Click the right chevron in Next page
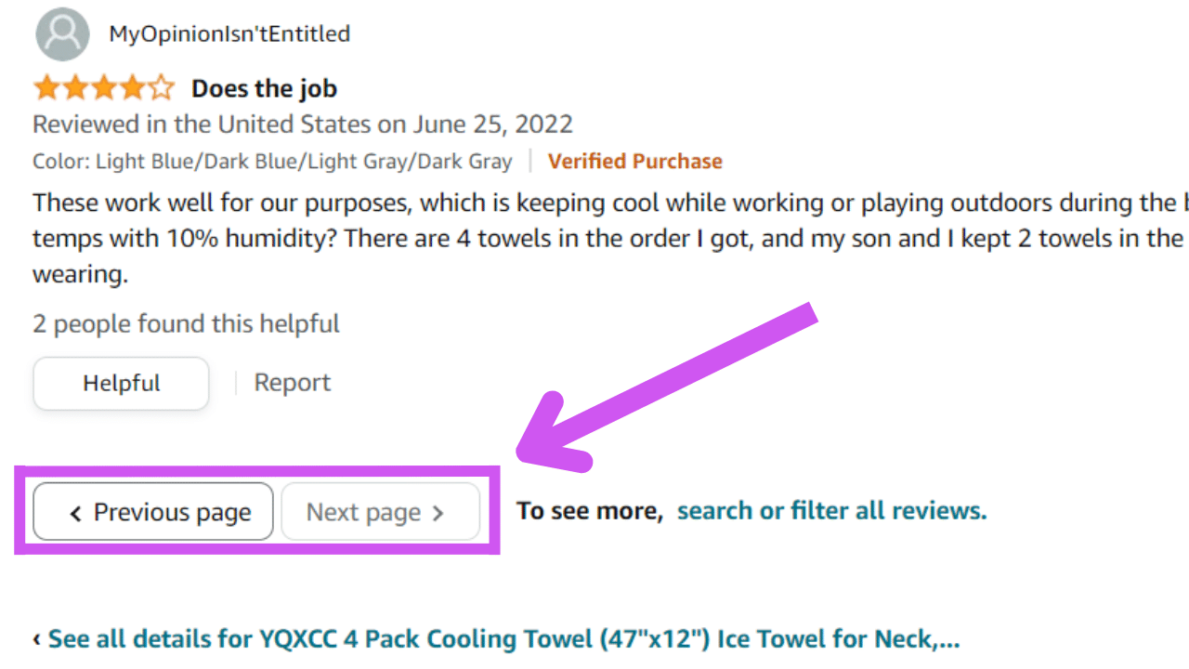The height and width of the screenshot is (669, 1189). [438, 513]
